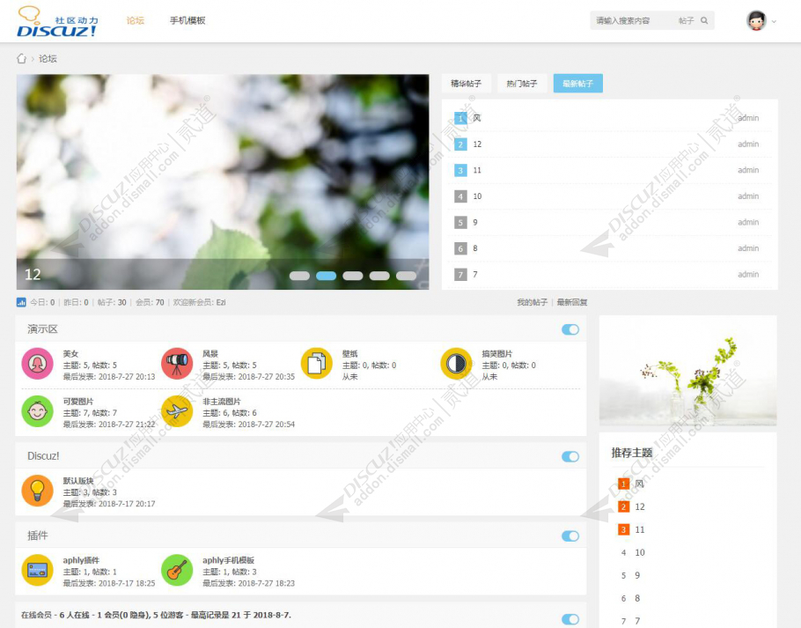Image resolution: width=801 pixels, height=628 pixels.
Task: Switch to the 精华帖子 tab
Action: 466,84
